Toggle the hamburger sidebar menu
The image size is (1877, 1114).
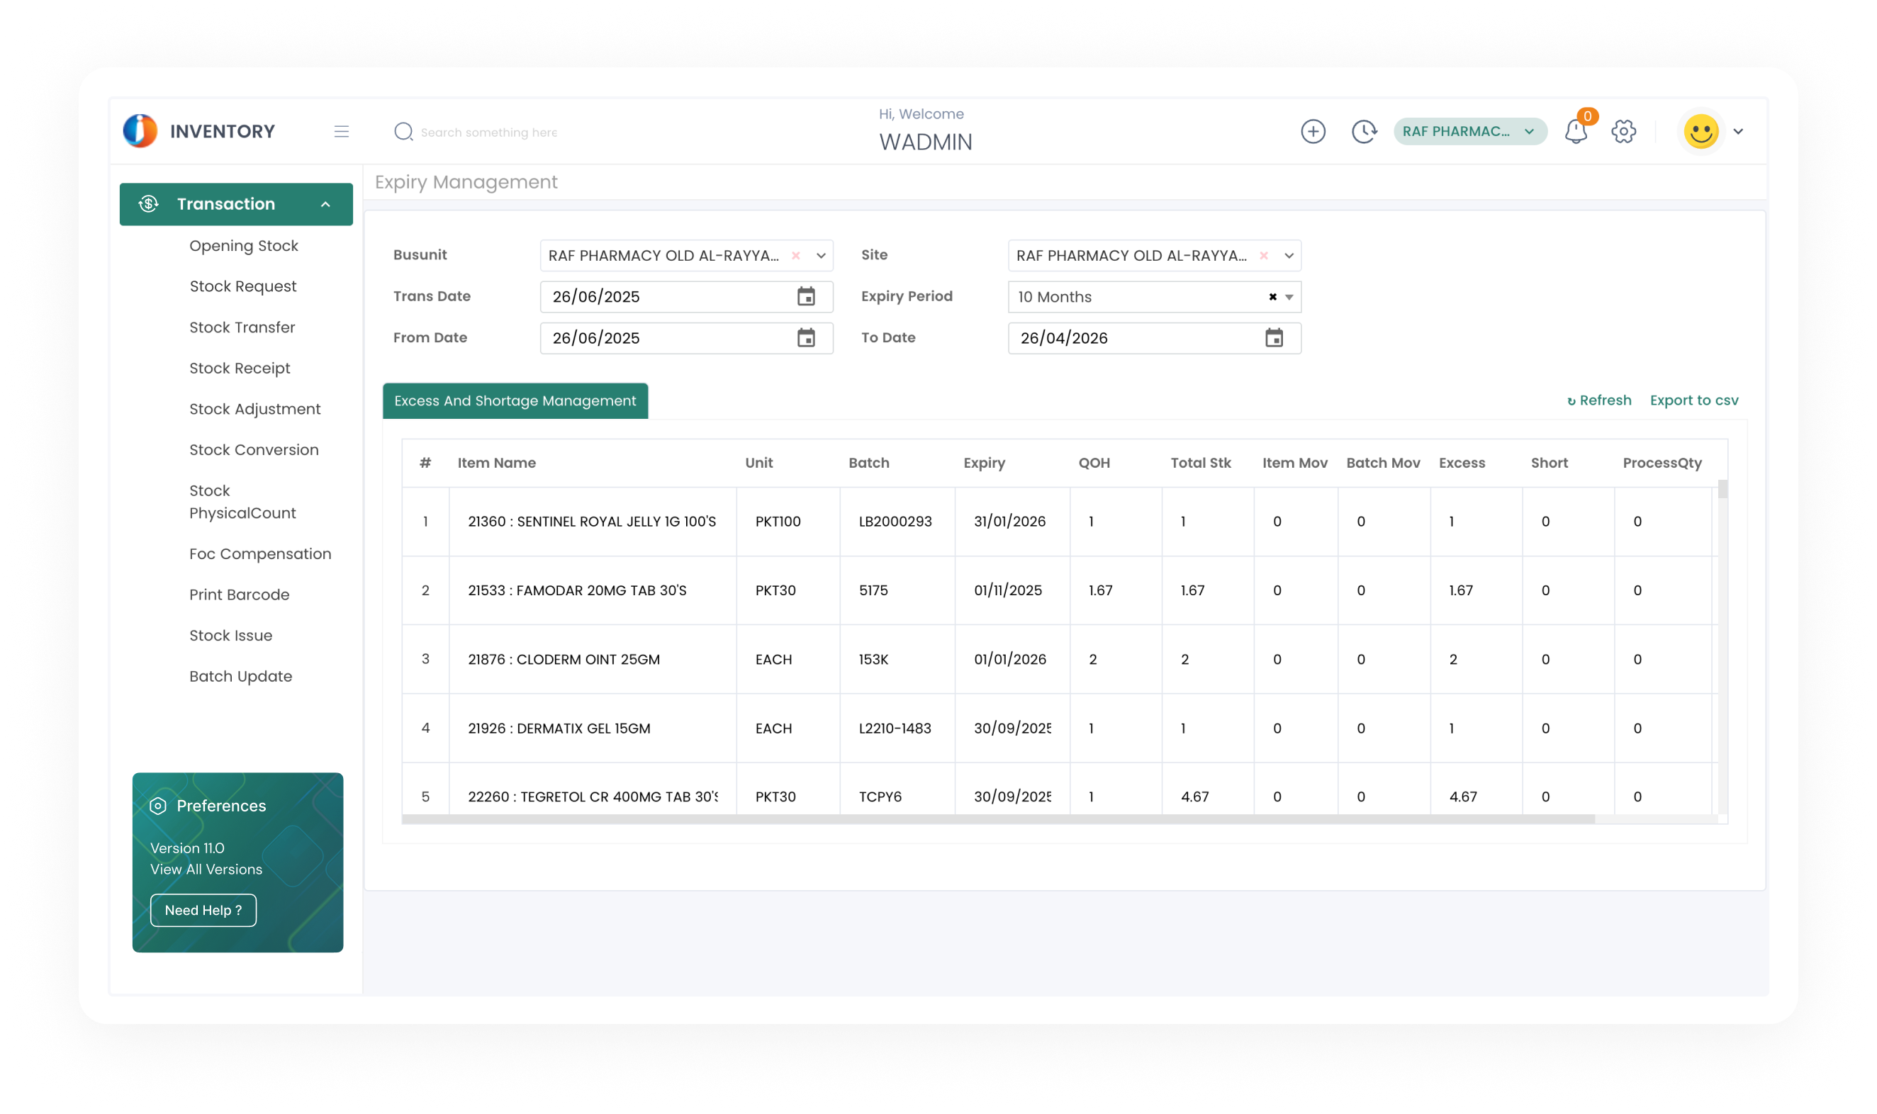[x=342, y=131]
